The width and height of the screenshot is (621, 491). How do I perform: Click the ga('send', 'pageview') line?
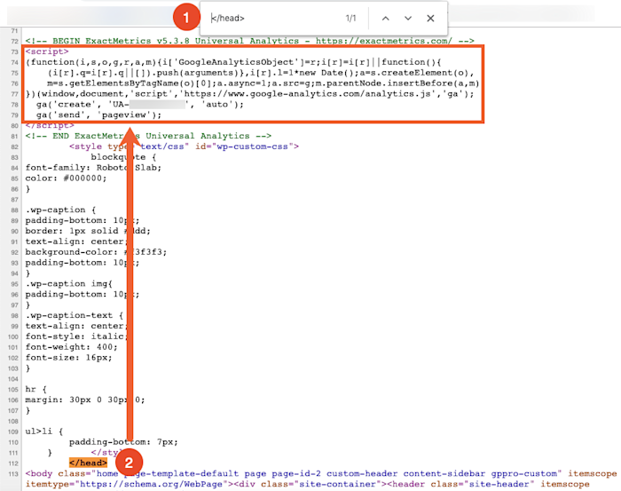(99, 115)
